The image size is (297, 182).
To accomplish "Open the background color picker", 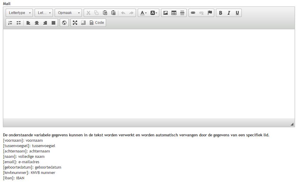I will coord(154,13).
